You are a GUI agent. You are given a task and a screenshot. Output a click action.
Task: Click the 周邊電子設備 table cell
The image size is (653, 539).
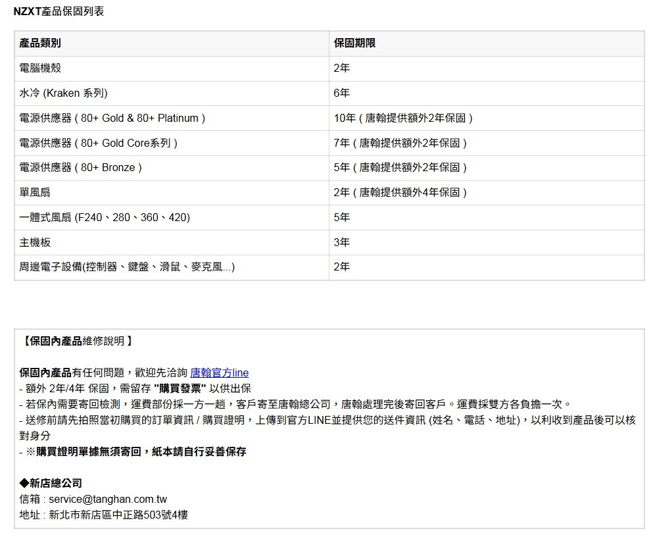(x=172, y=267)
